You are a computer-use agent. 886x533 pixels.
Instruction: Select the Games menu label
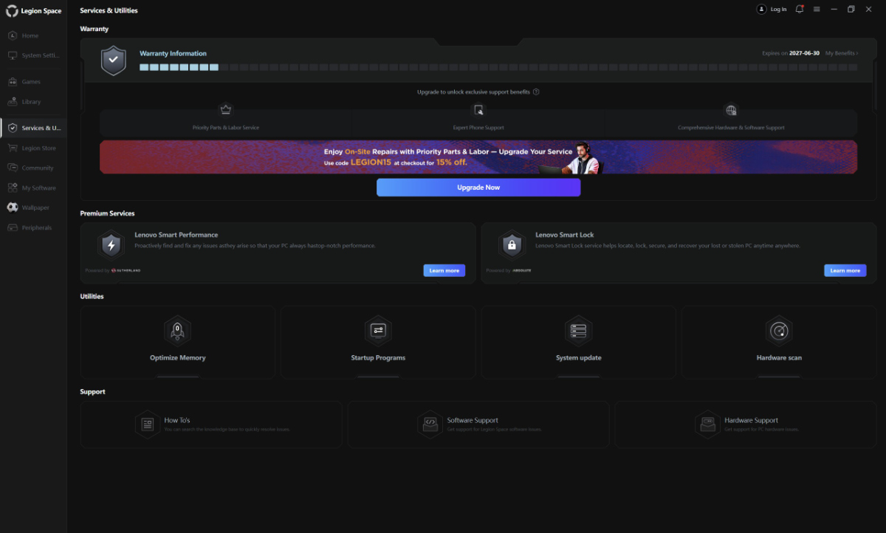pyautogui.click(x=31, y=82)
